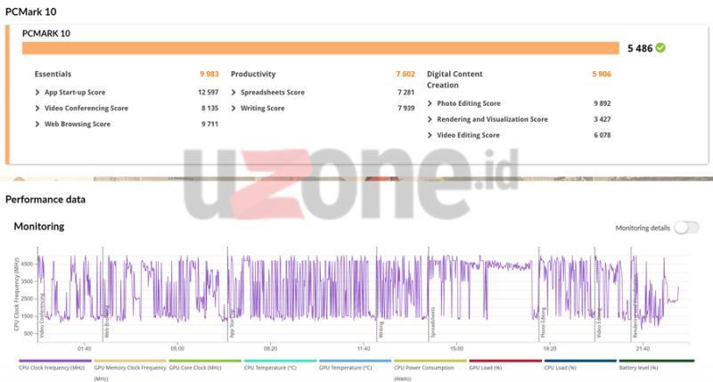Click the Video Editing timeline marker
This screenshot has height=382, width=713.
[599, 323]
